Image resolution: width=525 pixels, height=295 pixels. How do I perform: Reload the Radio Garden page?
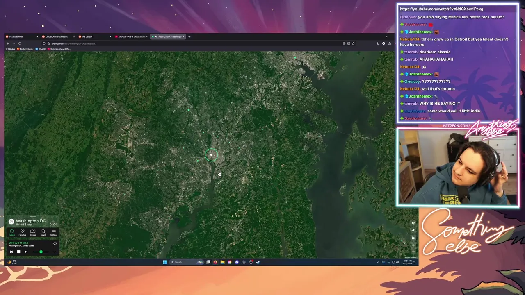19,43
